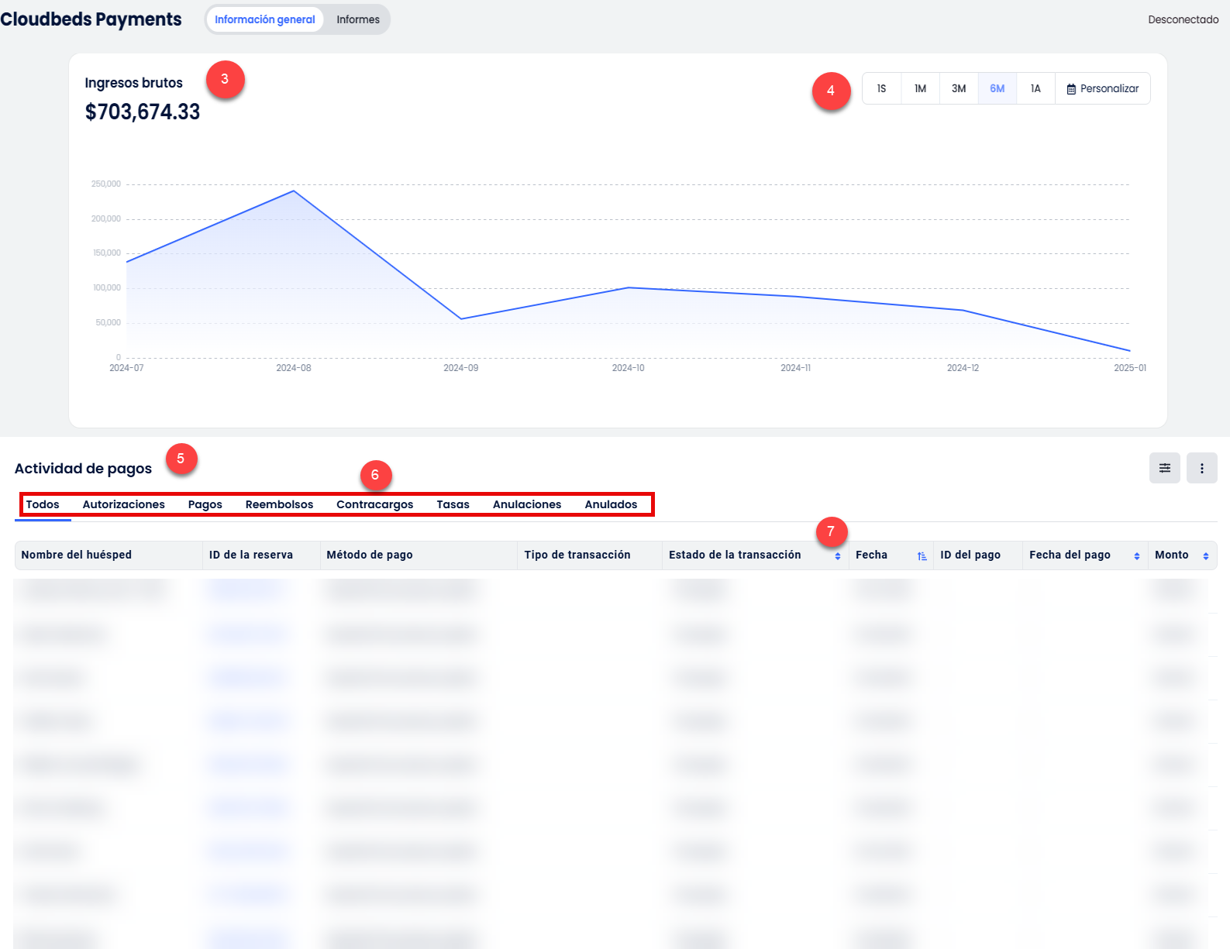Open the Pagos tab
1230x949 pixels.
[x=205, y=504]
